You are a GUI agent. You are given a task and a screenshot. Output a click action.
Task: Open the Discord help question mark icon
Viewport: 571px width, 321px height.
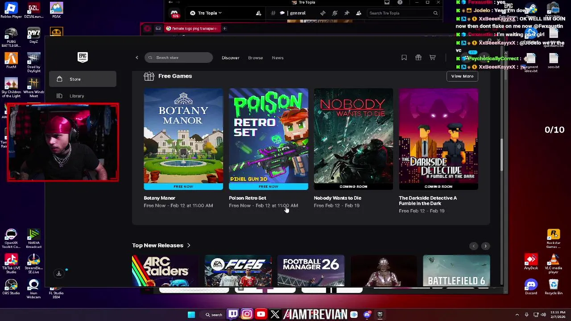[x=400, y=2]
